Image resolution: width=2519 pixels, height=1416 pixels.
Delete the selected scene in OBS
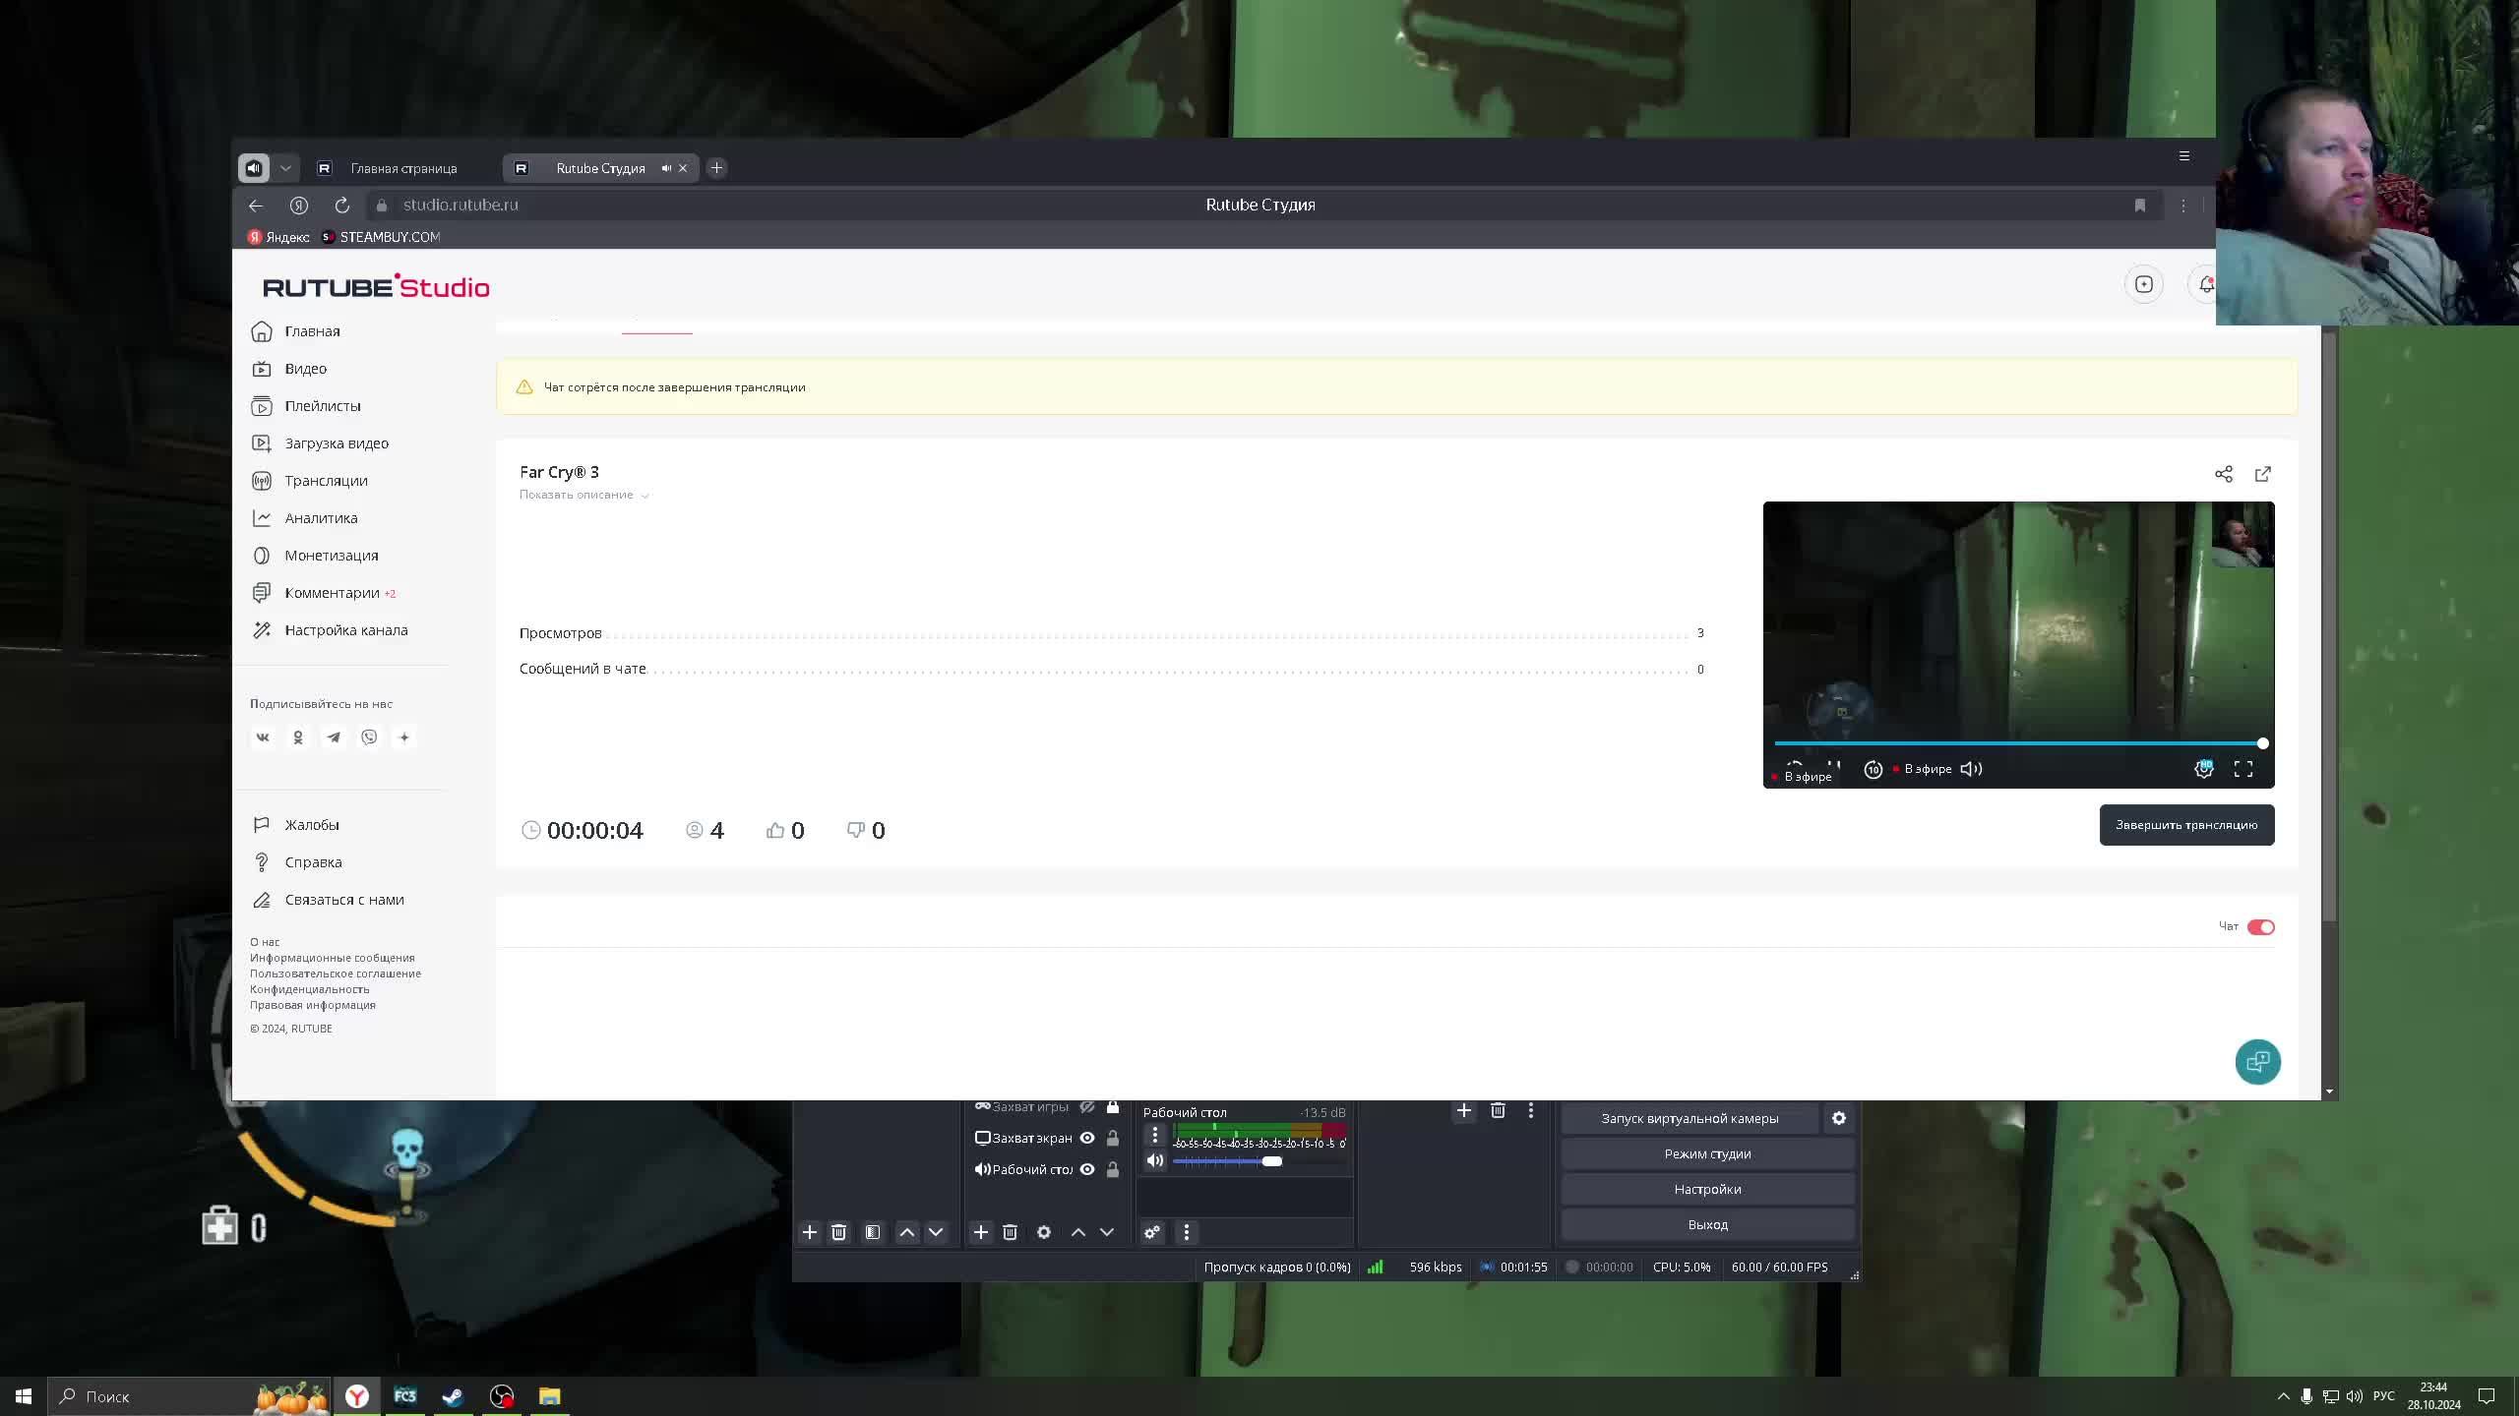[x=838, y=1232]
